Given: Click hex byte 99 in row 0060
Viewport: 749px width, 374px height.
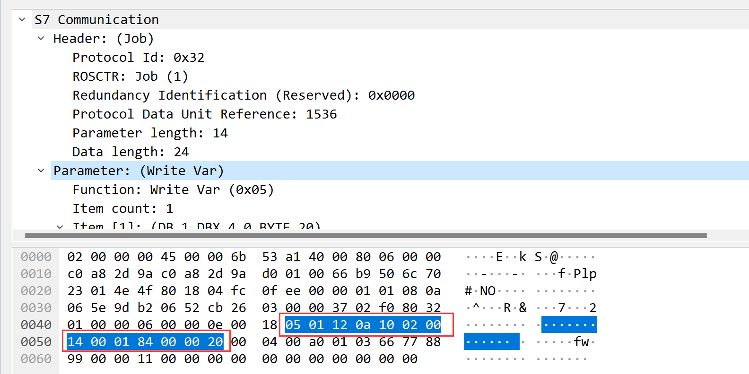Looking at the screenshot, I should point(75,359).
